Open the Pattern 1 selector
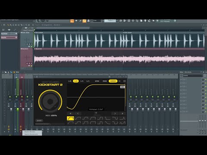The image size is (207, 155). tap(110, 21)
